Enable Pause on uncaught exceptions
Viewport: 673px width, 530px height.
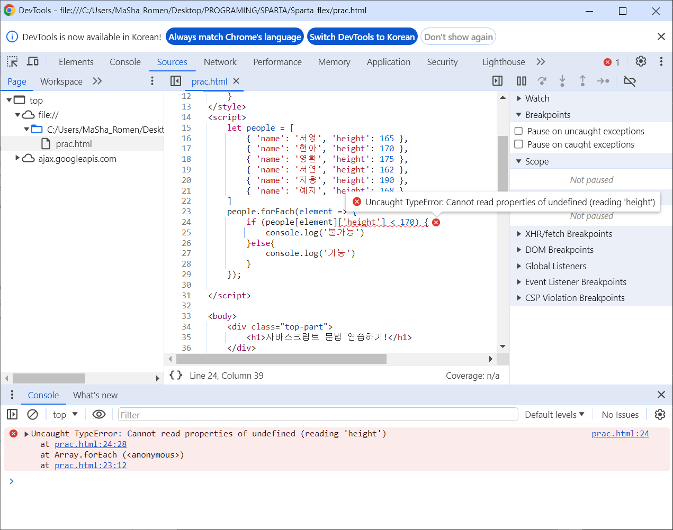point(518,131)
